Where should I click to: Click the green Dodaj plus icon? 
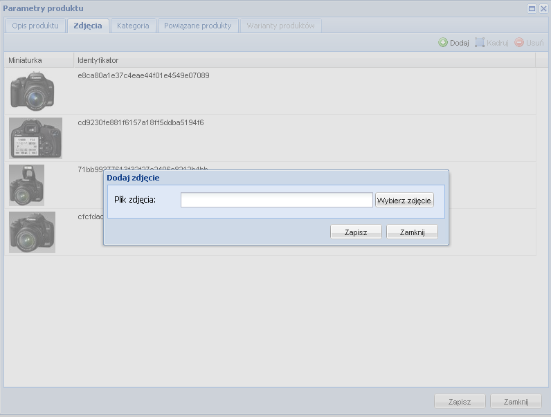[443, 42]
